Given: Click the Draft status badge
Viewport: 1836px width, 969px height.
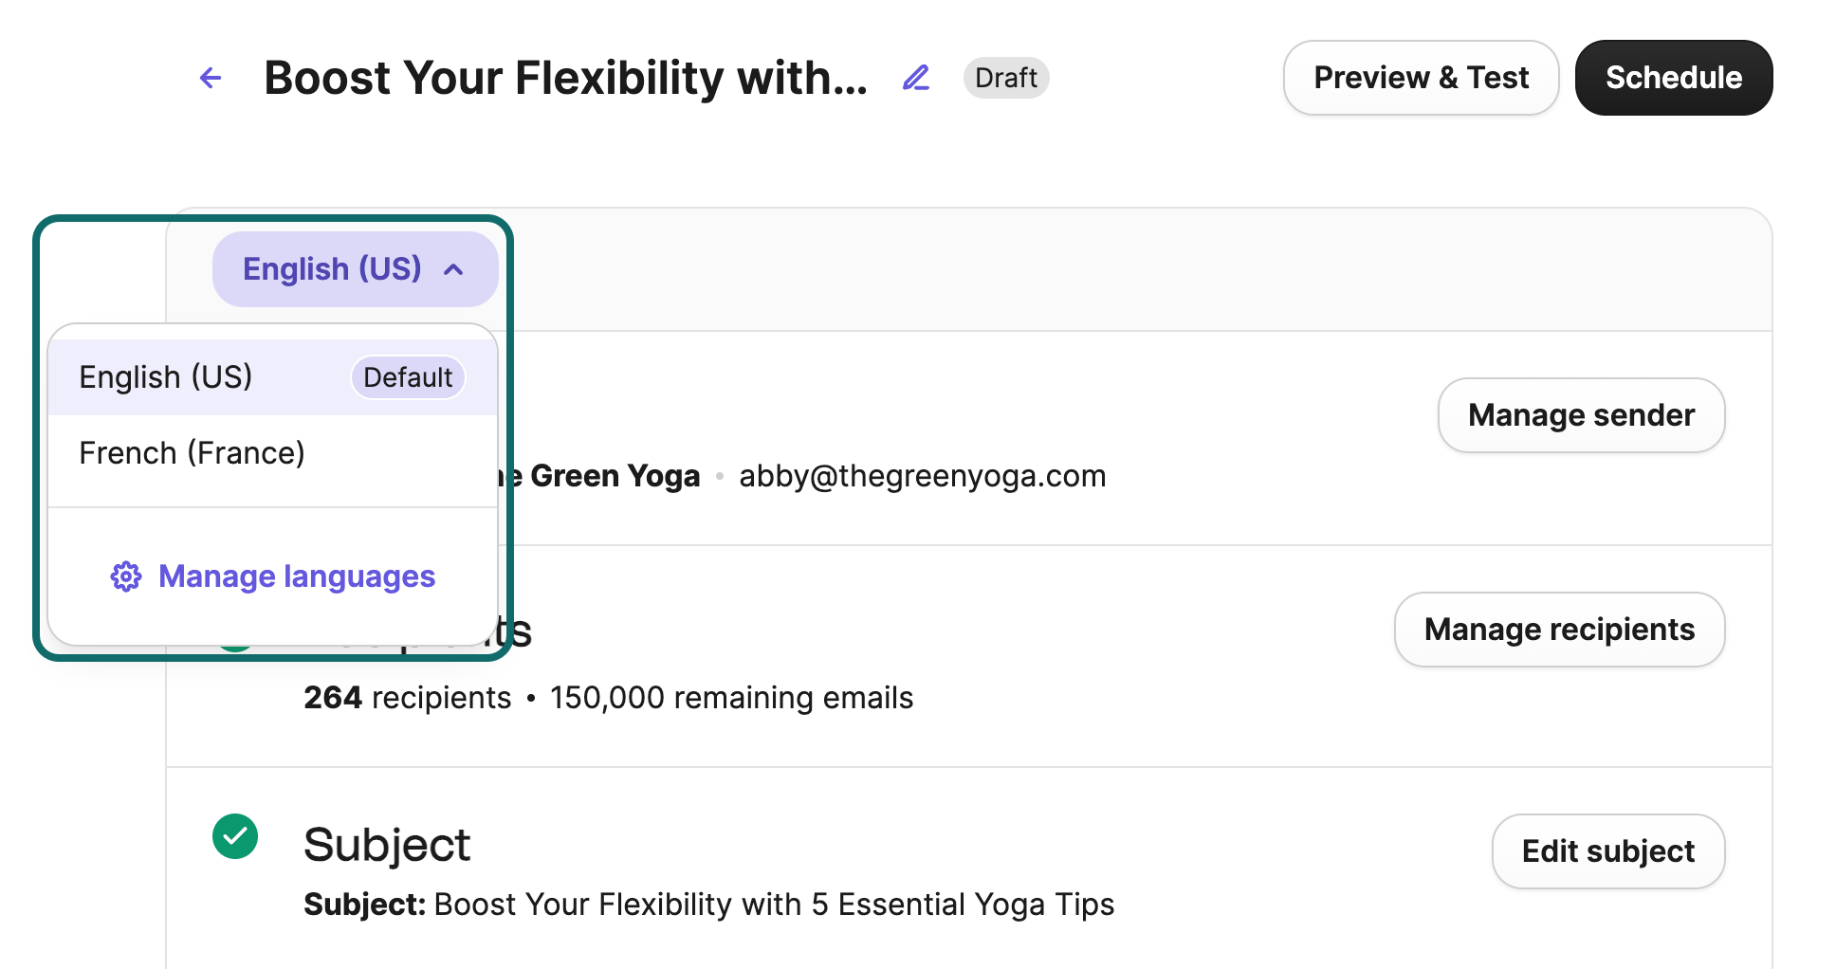Looking at the screenshot, I should 1005,78.
